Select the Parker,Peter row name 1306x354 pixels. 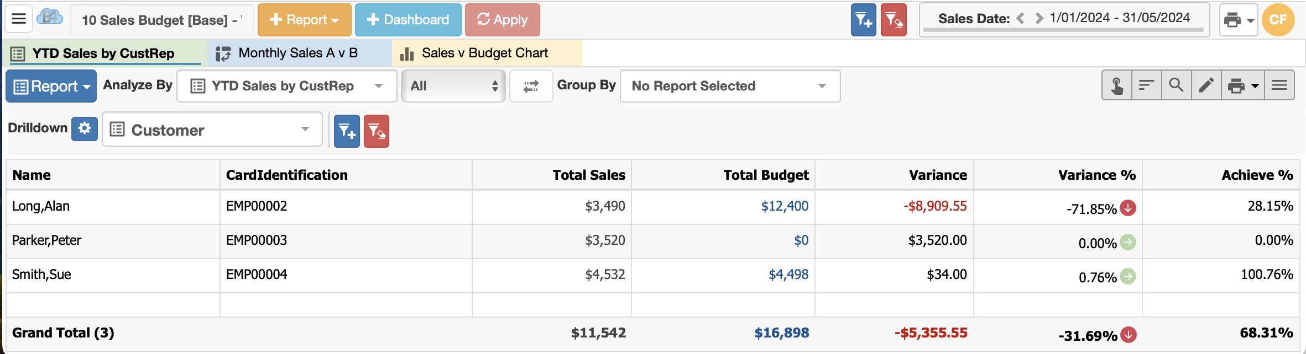(46, 240)
